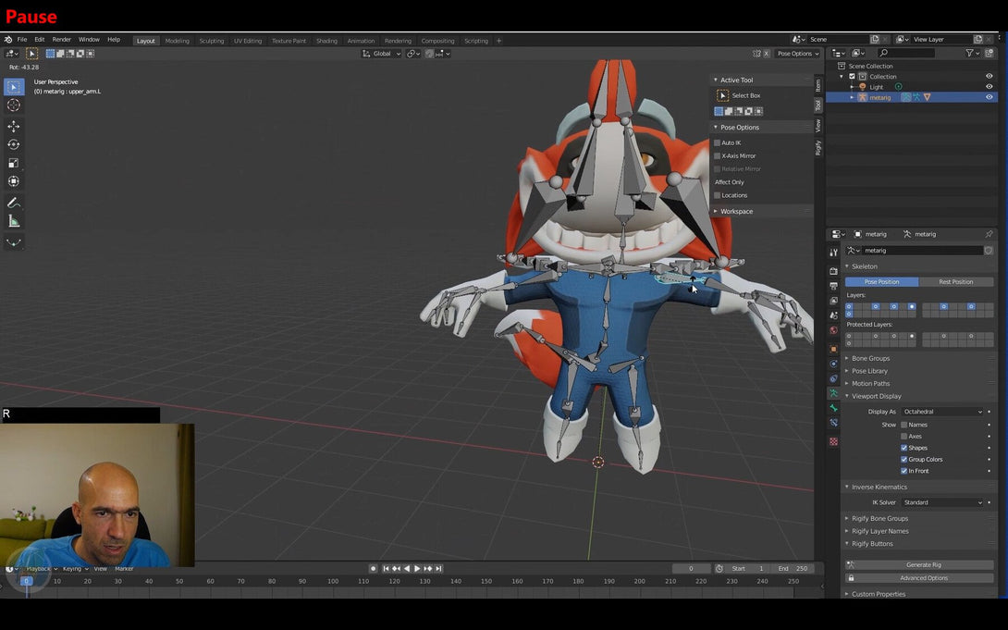Expand Motion Paths panel
This screenshot has width=1008, height=630.
pyautogui.click(x=870, y=384)
